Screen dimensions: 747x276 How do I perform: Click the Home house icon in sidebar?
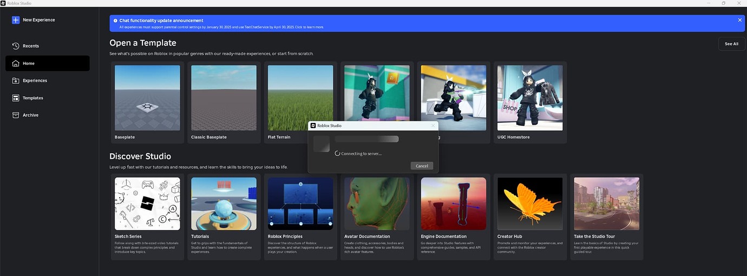(16, 63)
